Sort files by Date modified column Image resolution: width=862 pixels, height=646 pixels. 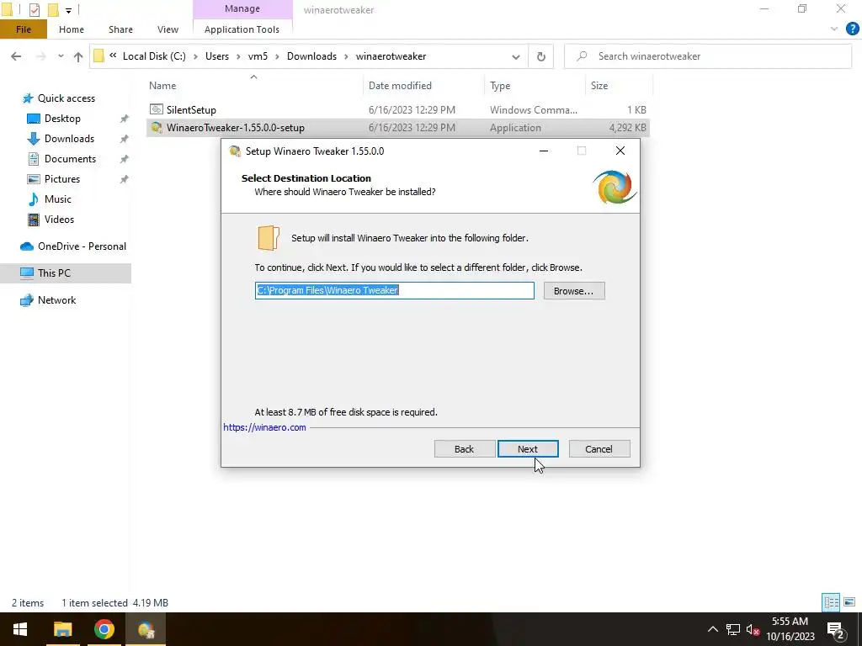point(400,86)
